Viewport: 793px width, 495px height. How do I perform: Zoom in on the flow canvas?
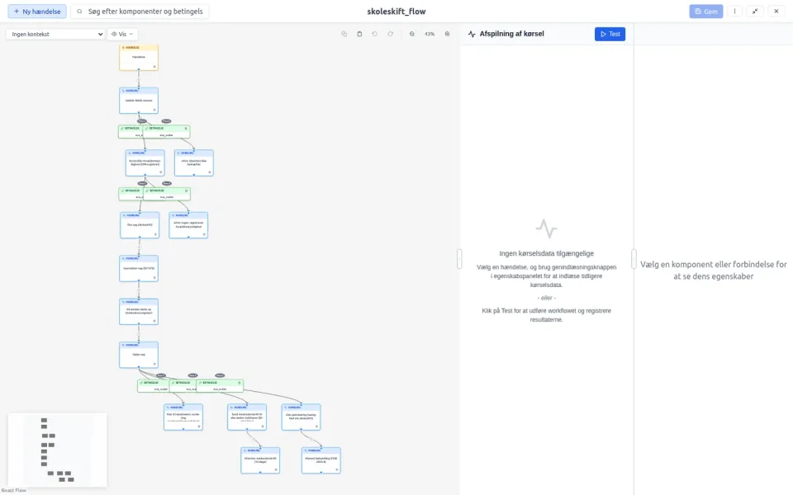coord(447,34)
